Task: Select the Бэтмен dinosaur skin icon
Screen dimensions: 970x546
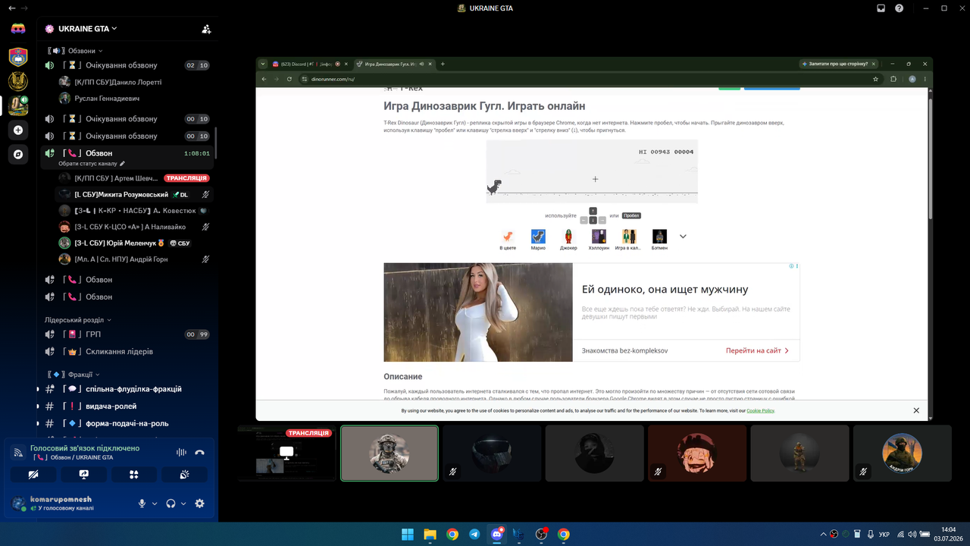Action: (659, 237)
